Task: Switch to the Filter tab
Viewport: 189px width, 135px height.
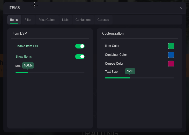Action: tap(28, 20)
